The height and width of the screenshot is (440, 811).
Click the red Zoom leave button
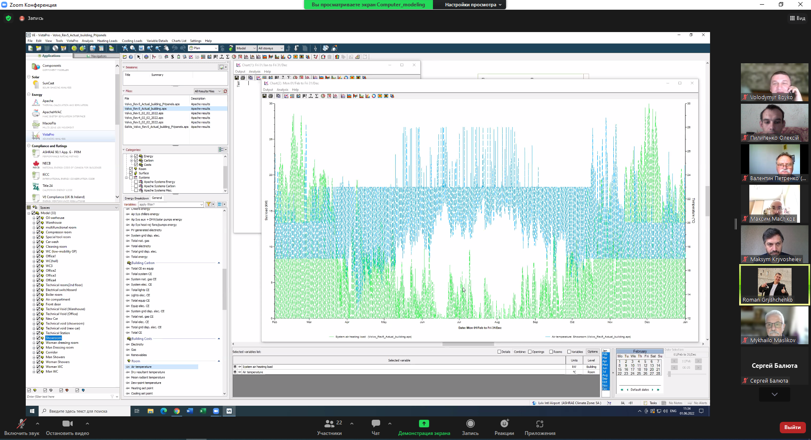pos(792,427)
